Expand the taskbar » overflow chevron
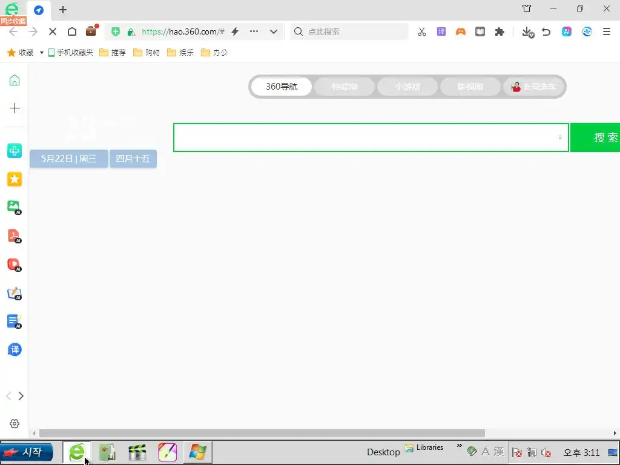 coord(459,446)
